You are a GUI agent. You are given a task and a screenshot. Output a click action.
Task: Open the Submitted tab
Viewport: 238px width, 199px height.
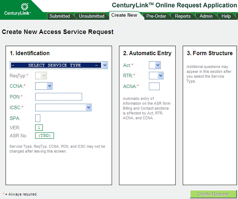[60, 16]
